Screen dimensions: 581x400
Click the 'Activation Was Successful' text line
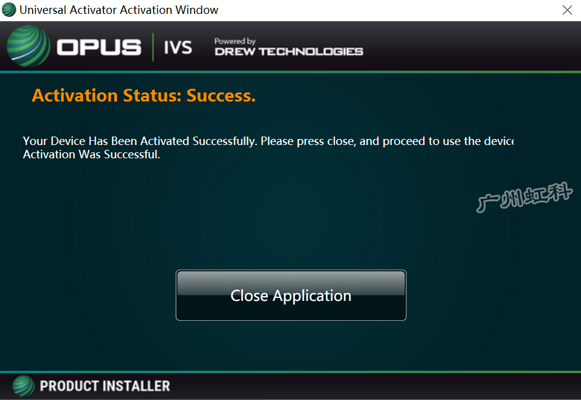[91, 155]
